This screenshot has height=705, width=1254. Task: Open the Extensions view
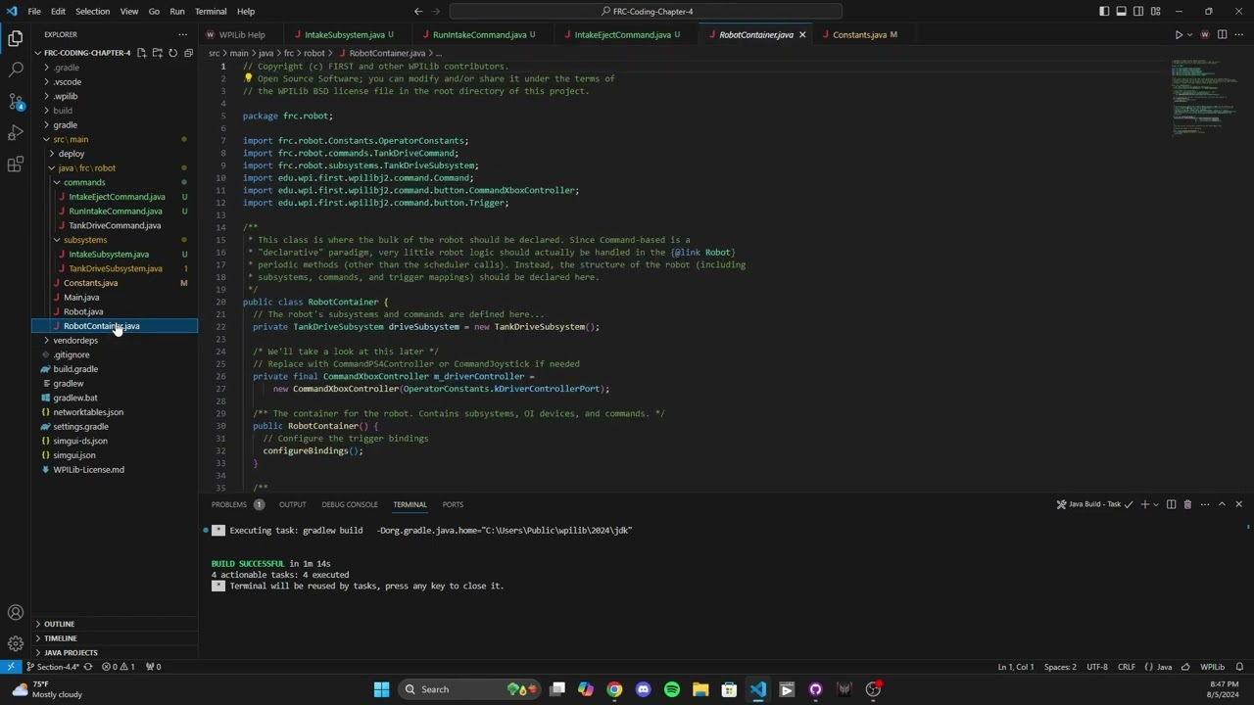[x=16, y=164]
